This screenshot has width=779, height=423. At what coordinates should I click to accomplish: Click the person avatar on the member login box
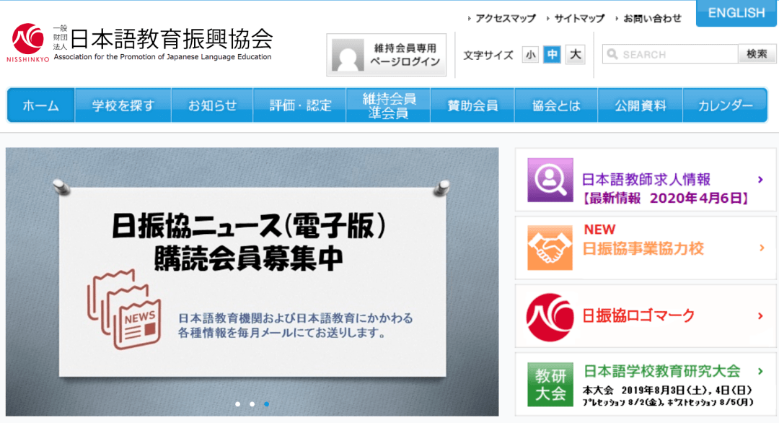pyautogui.click(x=350, y=53)
